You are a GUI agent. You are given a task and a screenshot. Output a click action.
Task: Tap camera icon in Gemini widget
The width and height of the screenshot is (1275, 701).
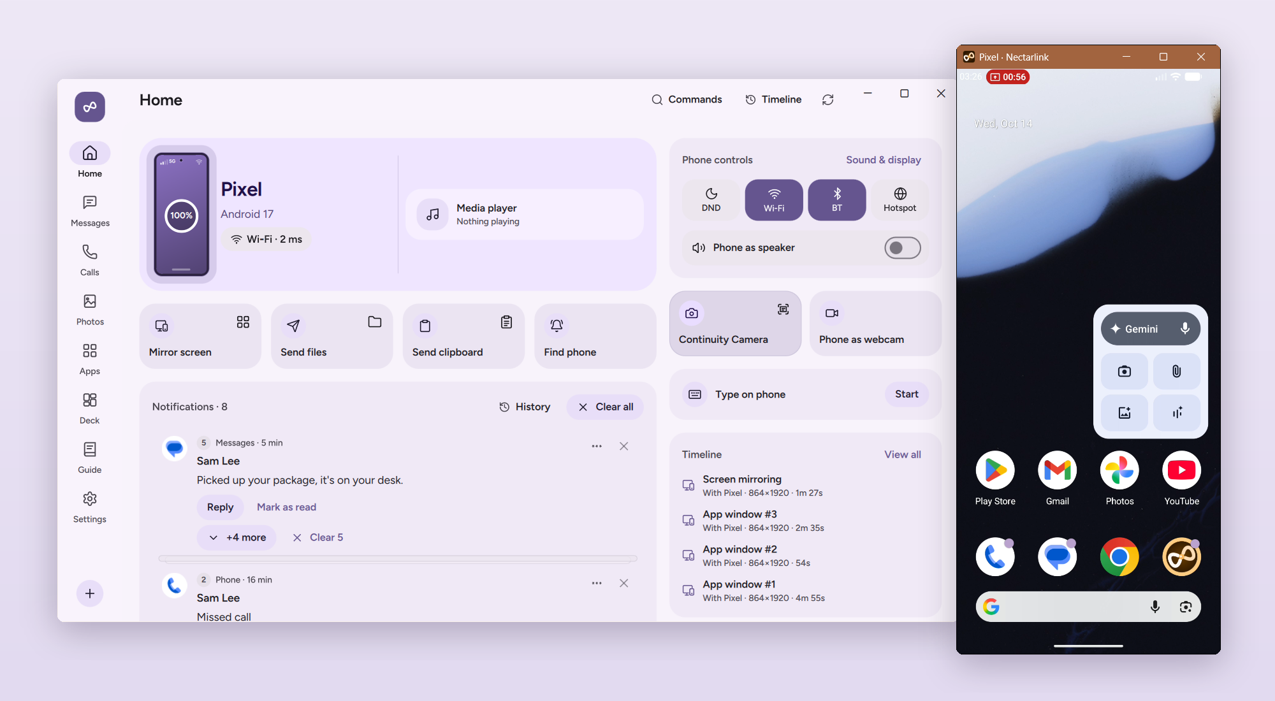[1125, 371]
